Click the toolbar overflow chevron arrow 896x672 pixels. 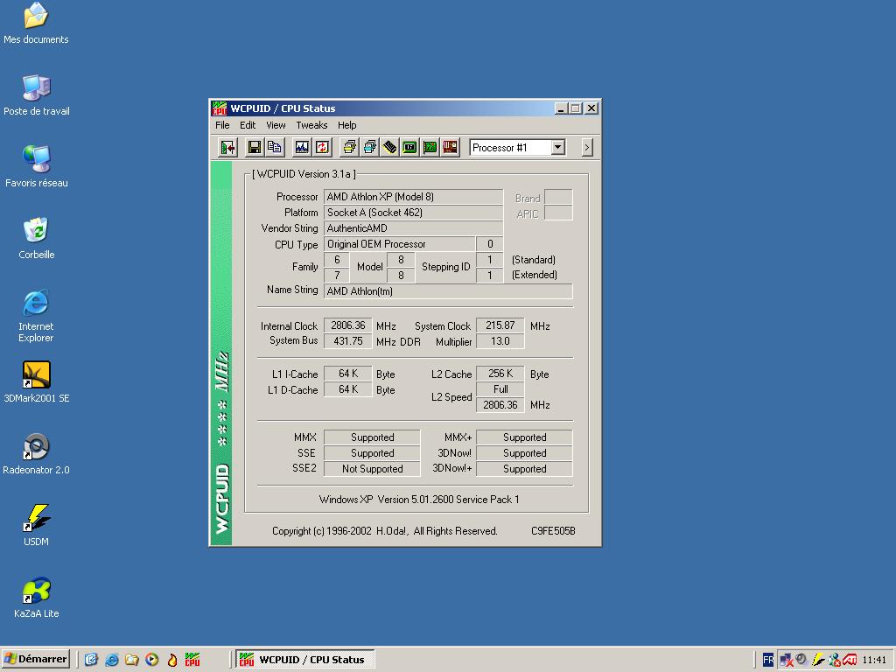click(587, 147)
